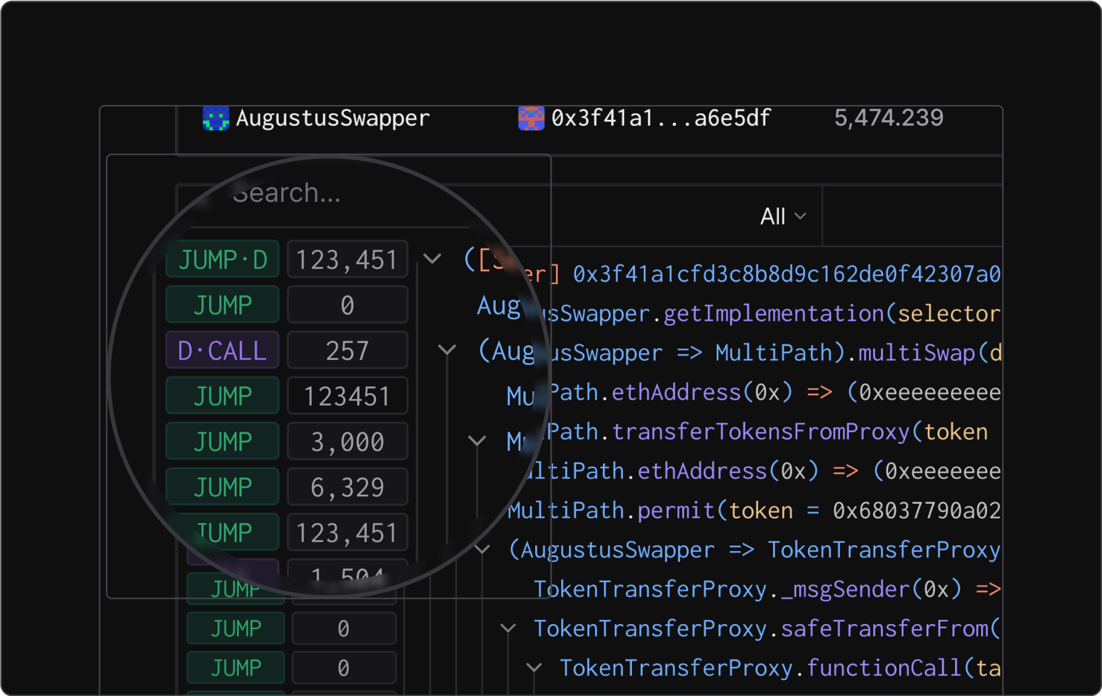Collapse AugustusSwapper => TokenTransferProxy chevron

tap(482, 549)
